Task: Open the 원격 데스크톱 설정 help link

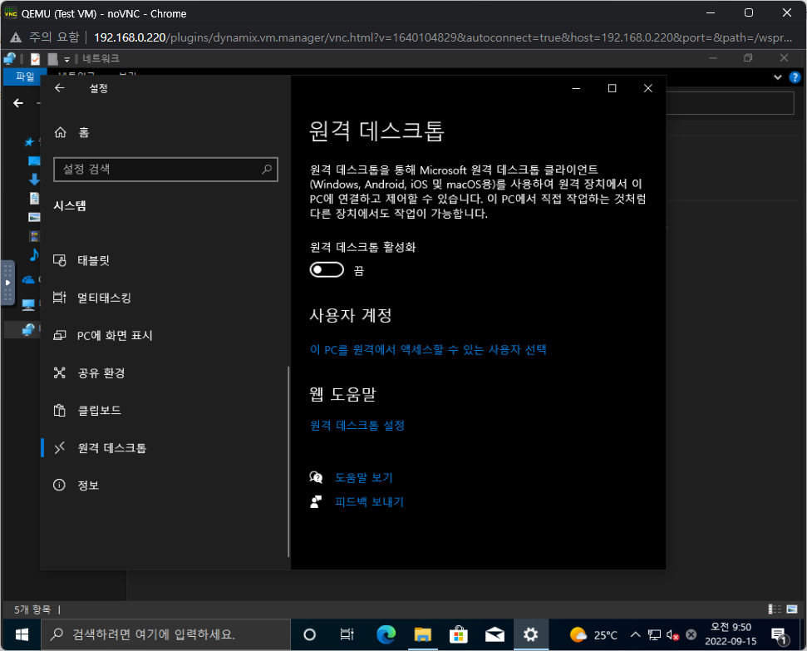Action: tap(357, 426)
